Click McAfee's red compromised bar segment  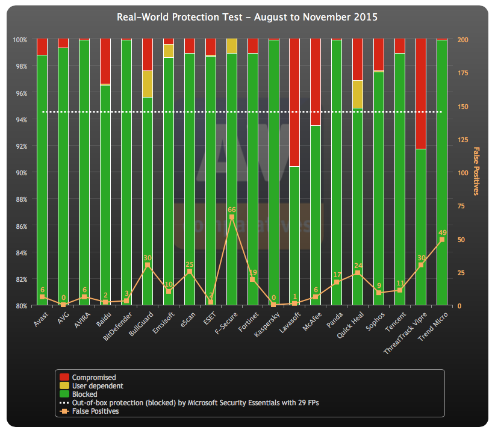tap(316, 82)
